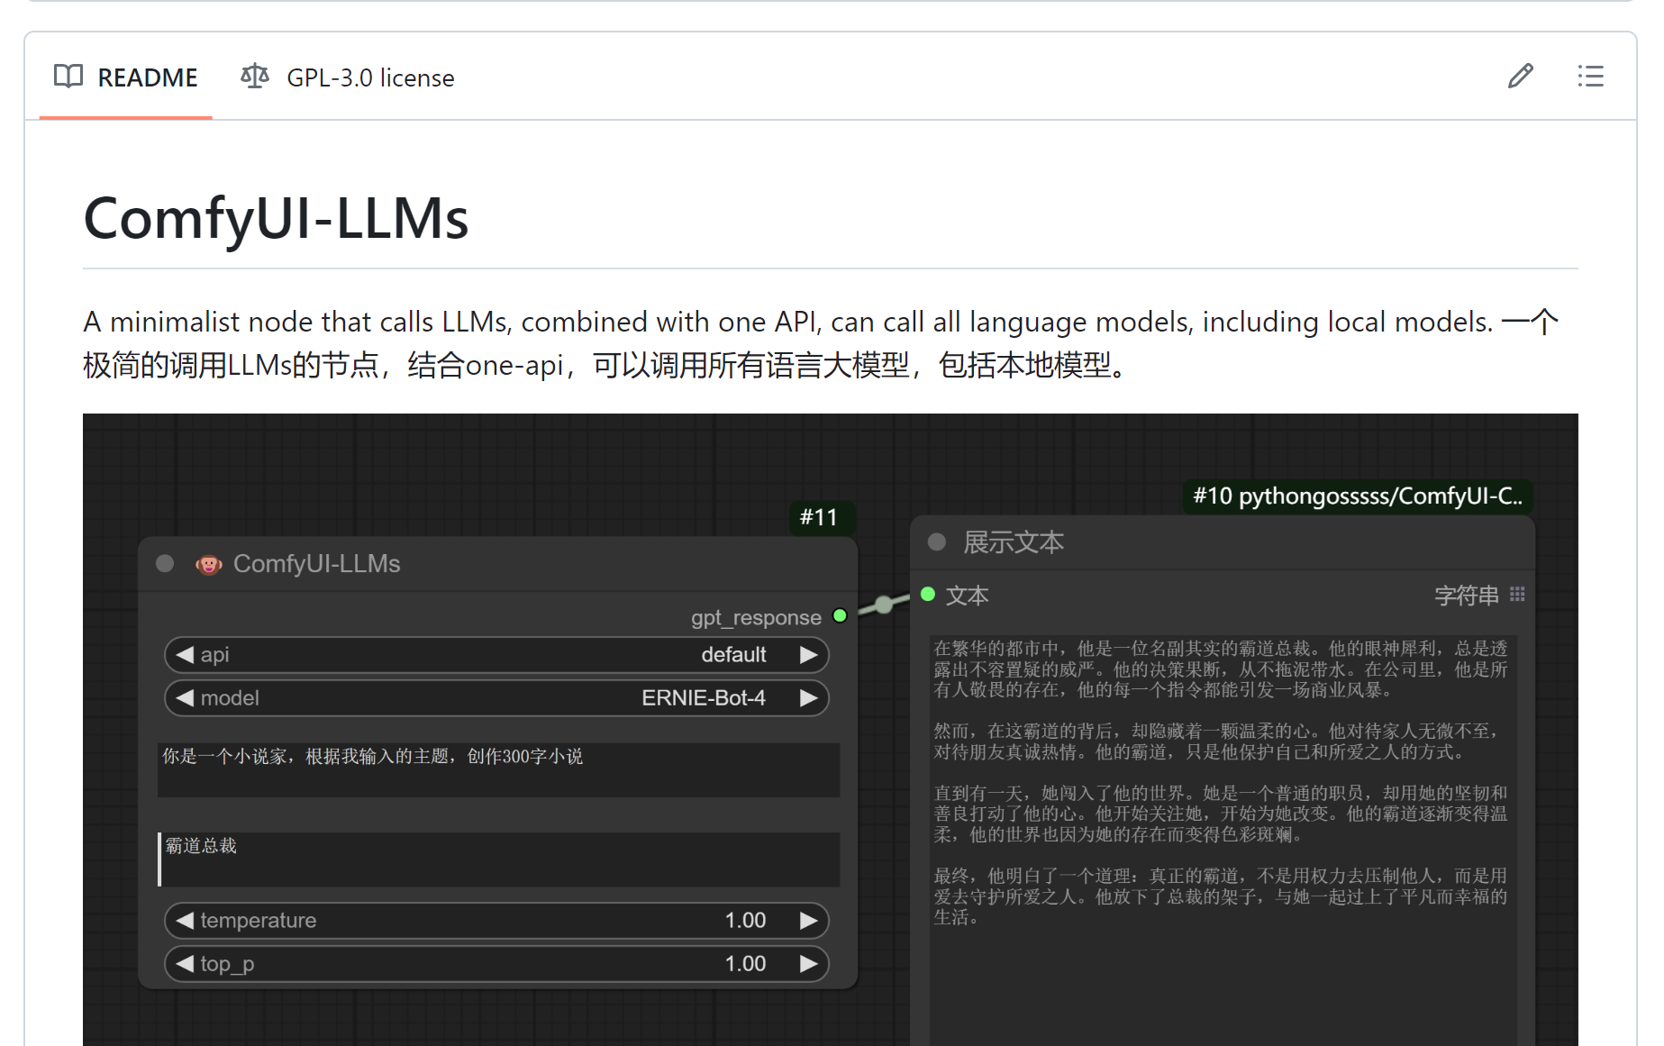Click the 展示文本 node title

1014,542
